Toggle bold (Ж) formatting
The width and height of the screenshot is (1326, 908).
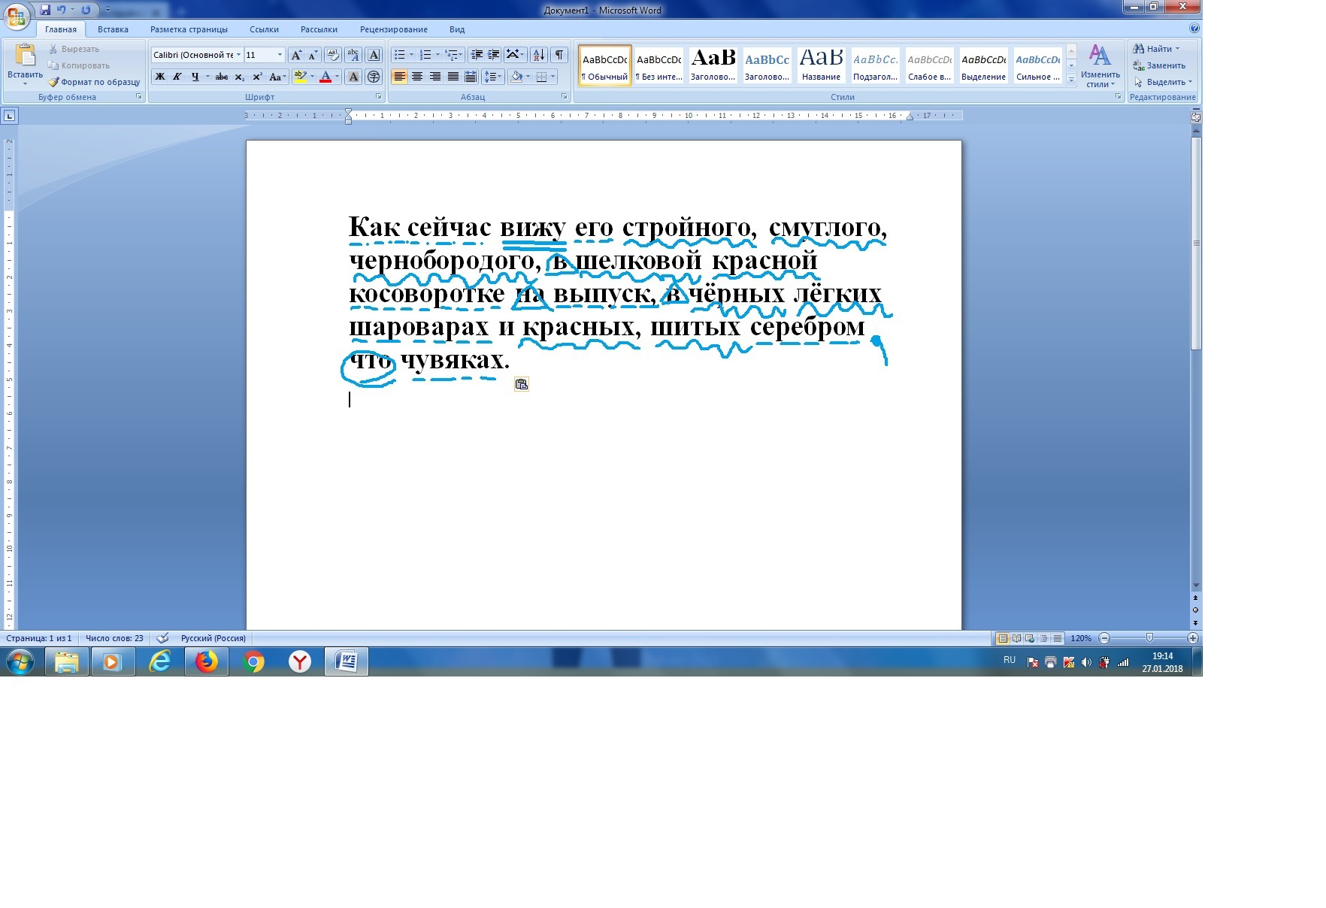[x=160, y=77]
